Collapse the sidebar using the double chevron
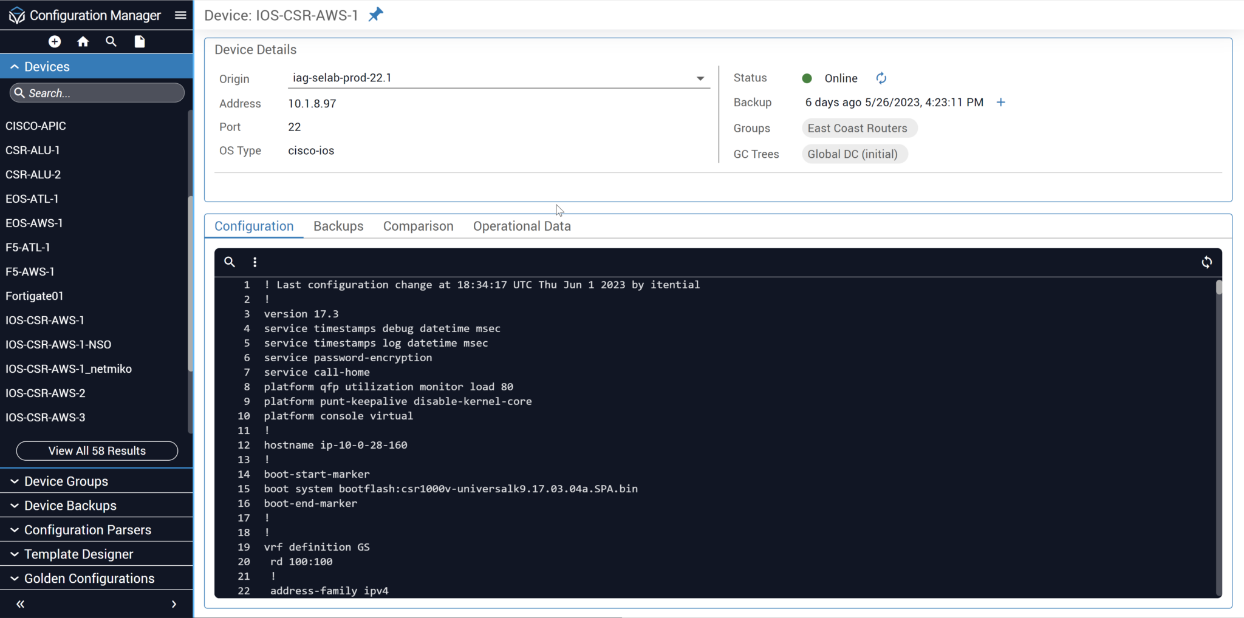This screenshot has height=618, width=1244. [x=20, y=603]
